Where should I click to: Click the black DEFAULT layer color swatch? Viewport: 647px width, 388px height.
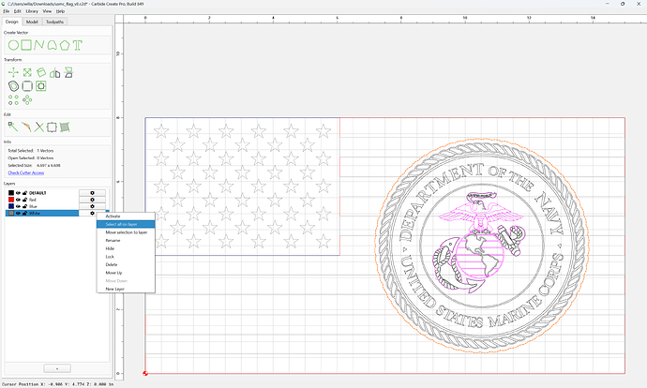click(11, 193)
